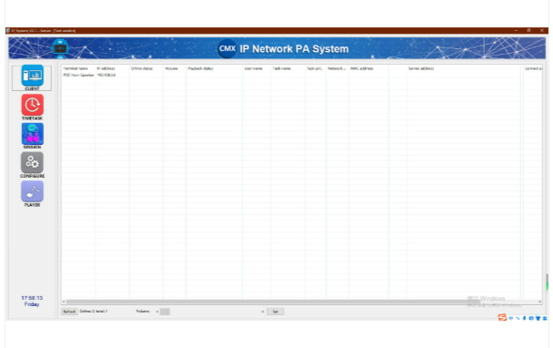
Task: Open the SESSION icon in the sidebar
Action: click(32, 133)
